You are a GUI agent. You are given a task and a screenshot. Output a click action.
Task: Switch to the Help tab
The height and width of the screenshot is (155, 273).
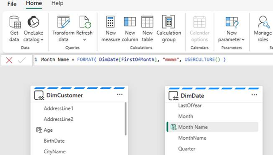click(57, 3)
